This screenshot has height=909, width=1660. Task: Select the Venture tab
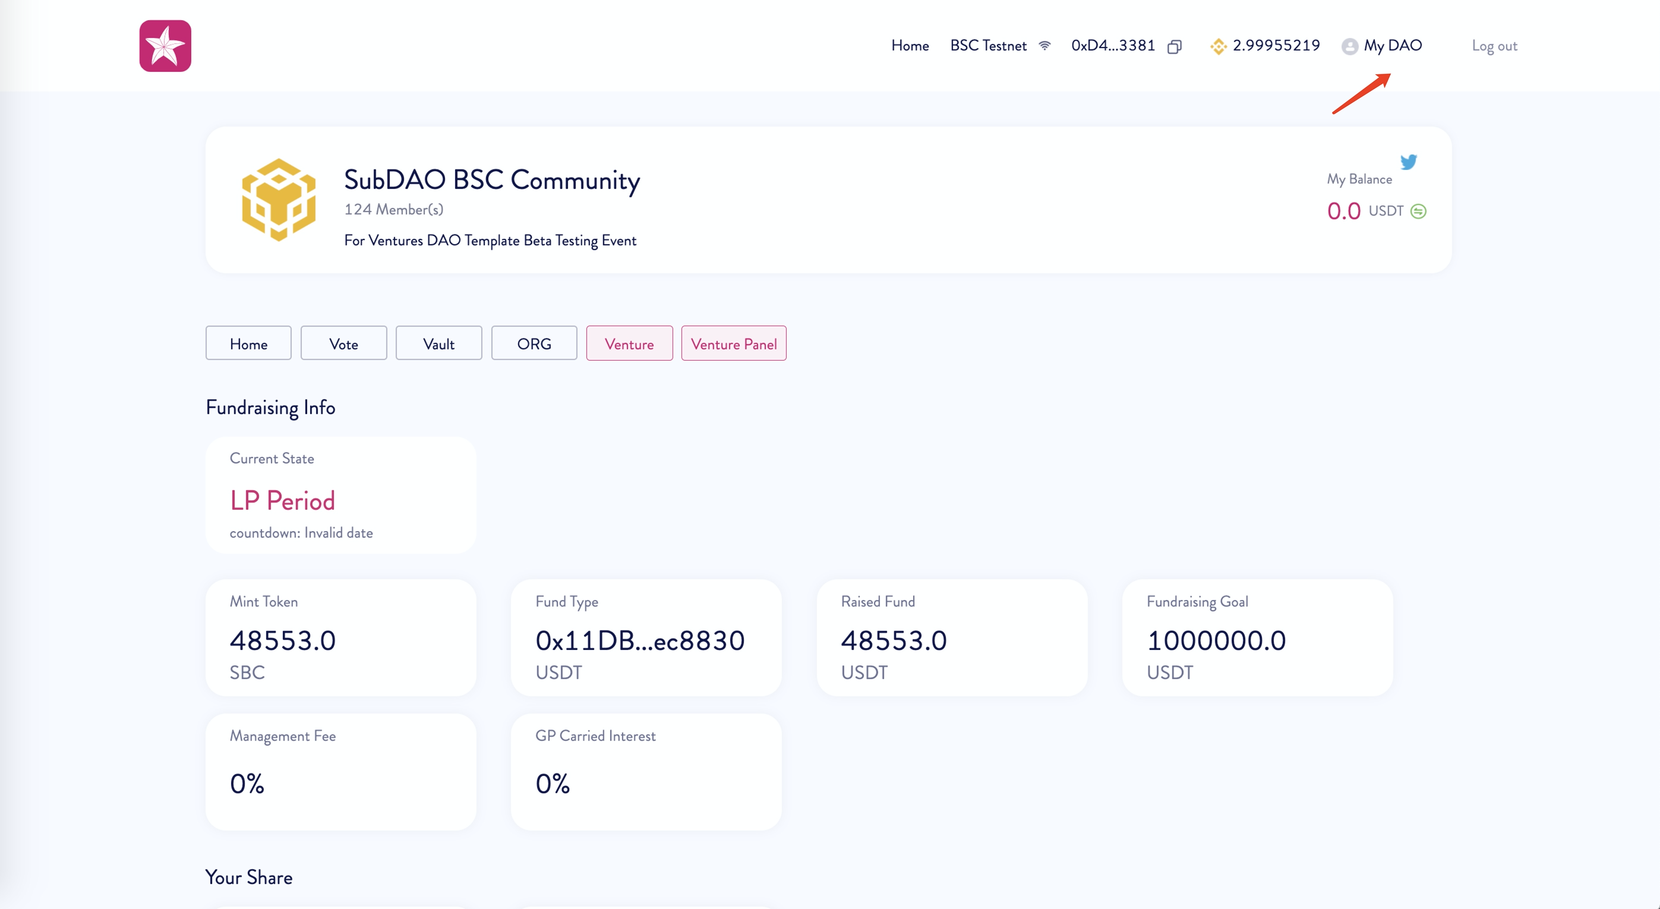click(629, 343)
